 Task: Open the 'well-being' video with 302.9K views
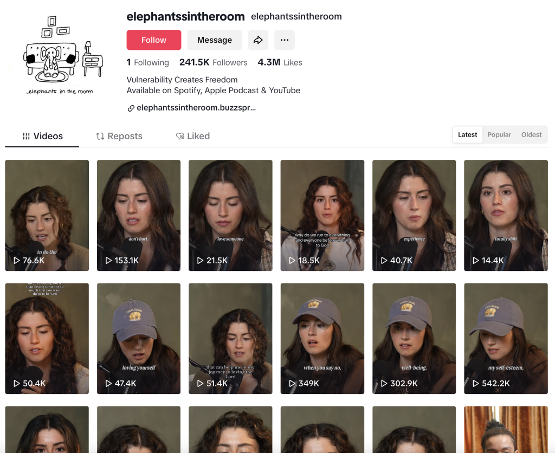click(414, 338)
